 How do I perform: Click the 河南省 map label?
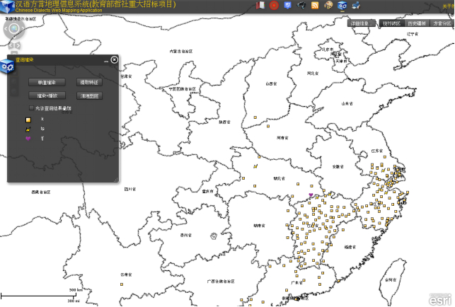[282, 138]
